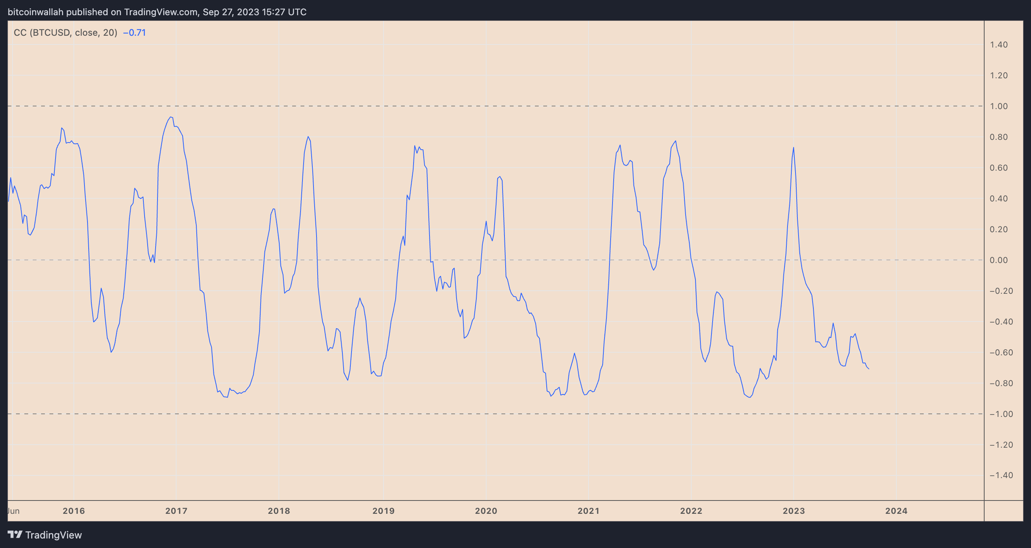1031x548 pixels.
Task: Click the 1.00 level on price scale
Action: 999,106
